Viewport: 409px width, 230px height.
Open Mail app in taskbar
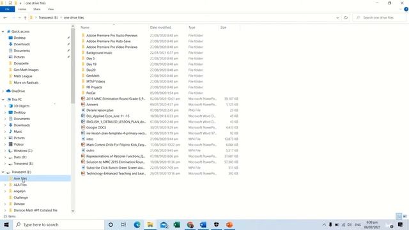coord(164,225)
